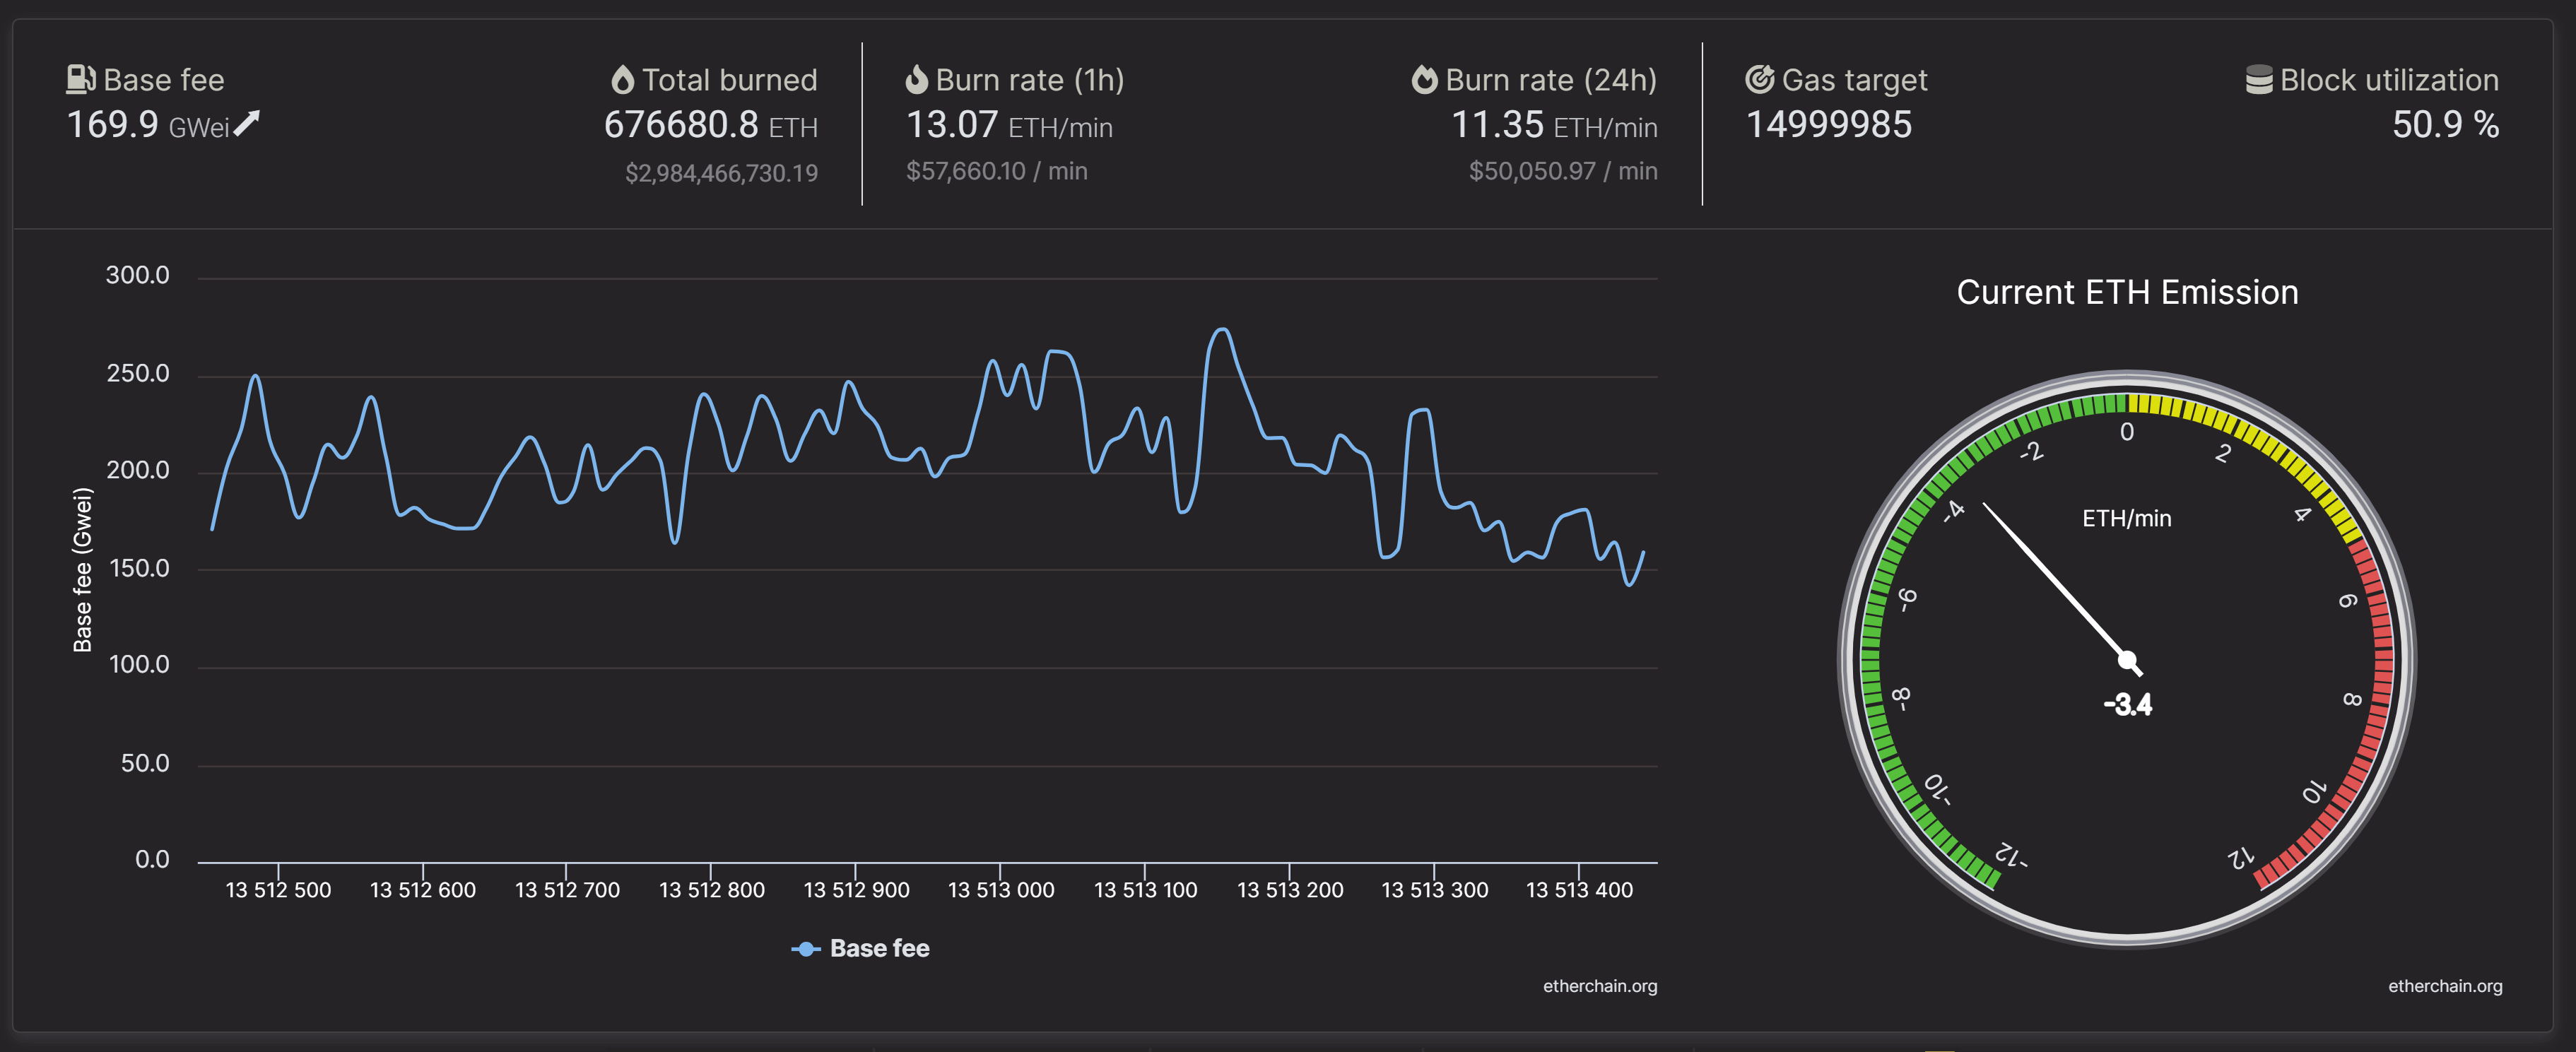Click the target icon beside Gas target

tap(1760, 79)
